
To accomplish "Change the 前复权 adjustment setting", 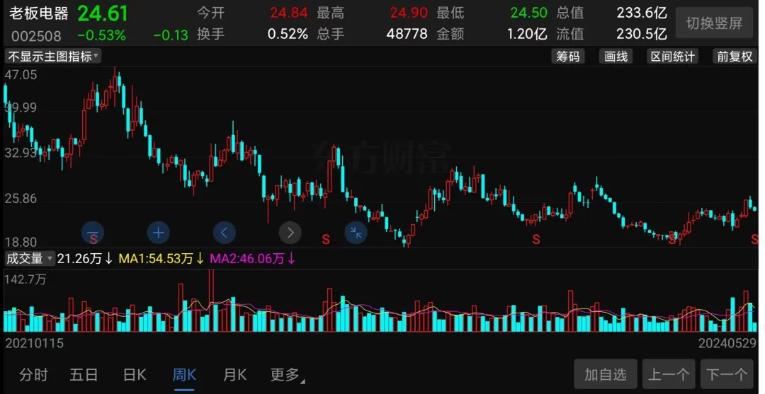I will (x=735, y=57).
